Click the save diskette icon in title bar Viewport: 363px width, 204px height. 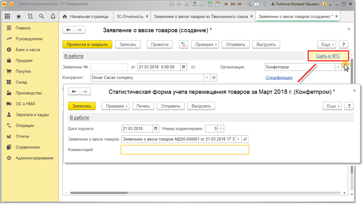coord(172,4)
